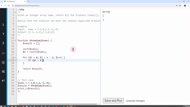Open site information icon in address bar

[x=13, y=6]
